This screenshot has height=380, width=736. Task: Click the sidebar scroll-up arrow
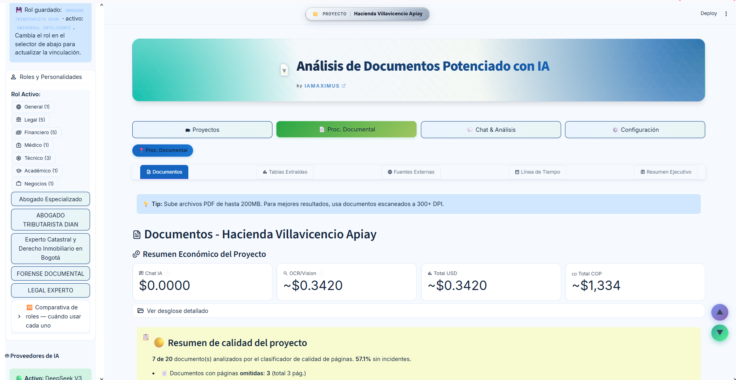101,5
